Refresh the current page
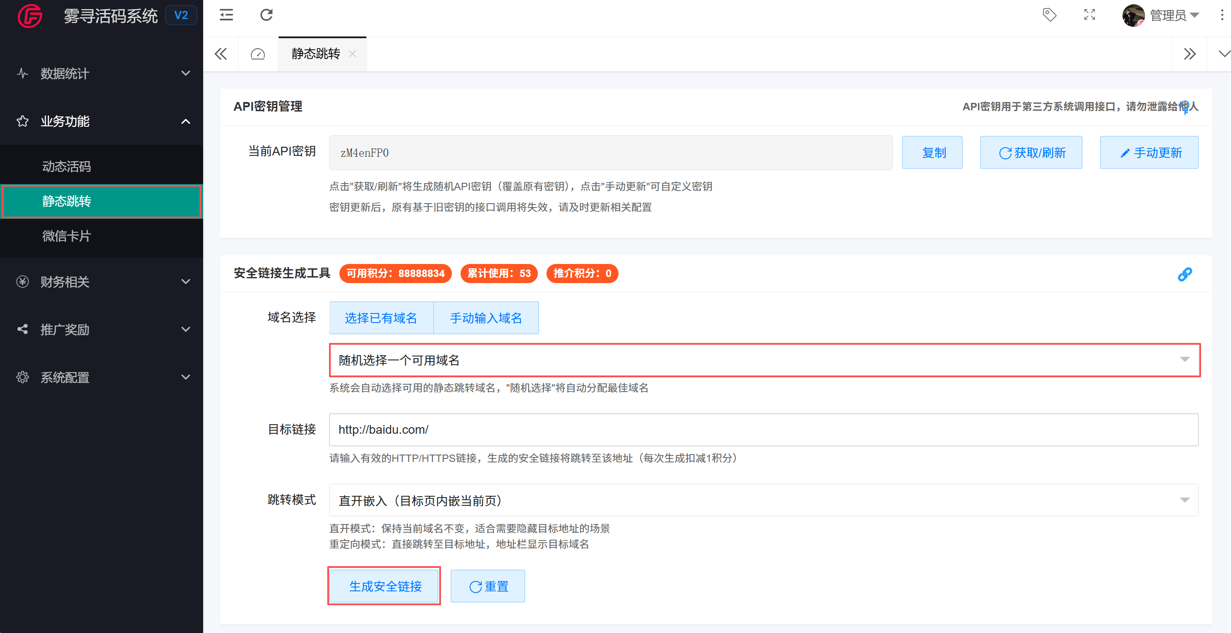The width and height of the screenshot is (1231, 633). coord(266,15)
